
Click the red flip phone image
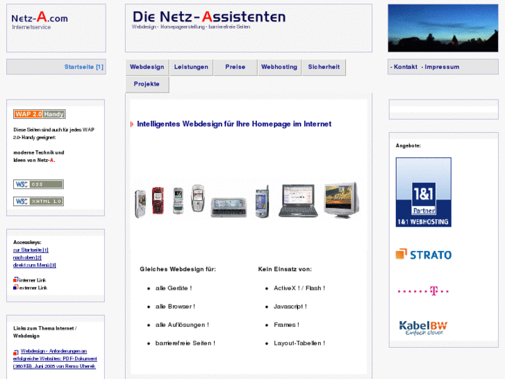(x=158, y=200)
